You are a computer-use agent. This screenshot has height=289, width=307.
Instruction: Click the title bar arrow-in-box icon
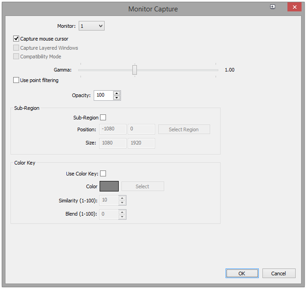point(272,7)
